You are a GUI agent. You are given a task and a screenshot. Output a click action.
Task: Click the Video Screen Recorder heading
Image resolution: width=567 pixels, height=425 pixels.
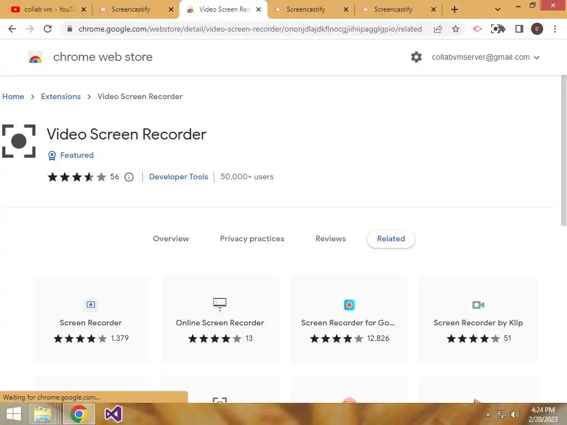tap(126, 134)
